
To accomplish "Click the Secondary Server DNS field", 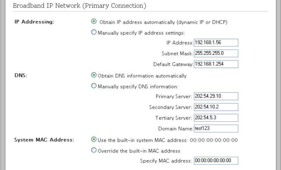I will 216,107.
